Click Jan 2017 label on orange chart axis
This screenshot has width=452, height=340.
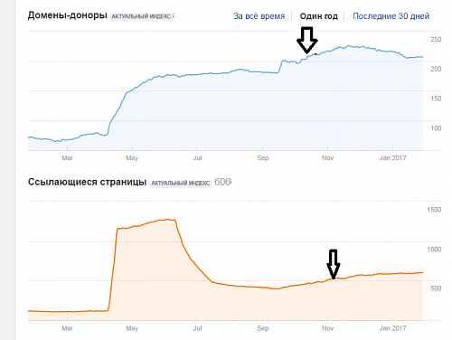click(x=392, y=328)
